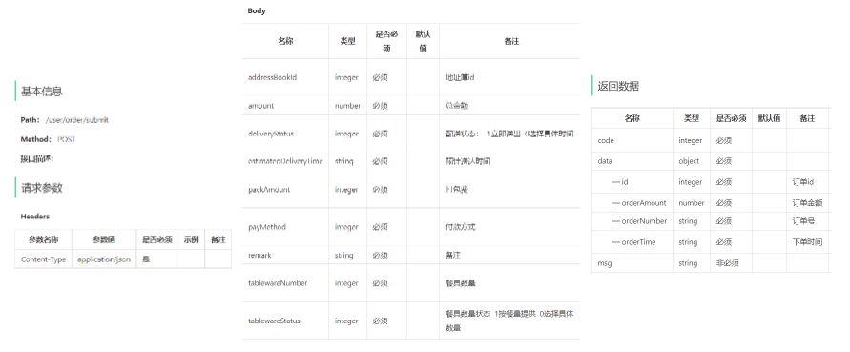Select the integer type in addressBookId row

pyautogui.click(x=346, y=77)
